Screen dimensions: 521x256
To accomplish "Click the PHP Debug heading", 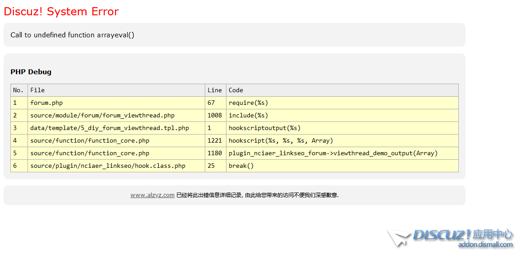I will coord(31,72).
